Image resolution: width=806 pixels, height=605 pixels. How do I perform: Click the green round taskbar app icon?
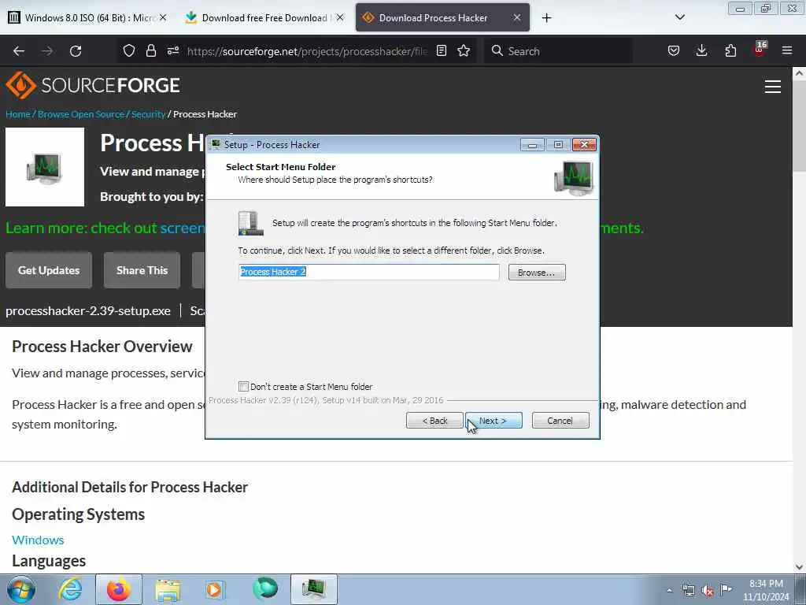pos(264,588)
